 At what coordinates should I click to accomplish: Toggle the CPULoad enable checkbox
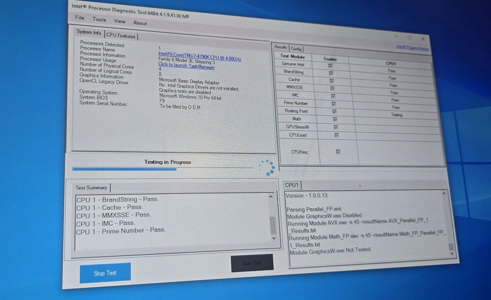pos(336,135)
